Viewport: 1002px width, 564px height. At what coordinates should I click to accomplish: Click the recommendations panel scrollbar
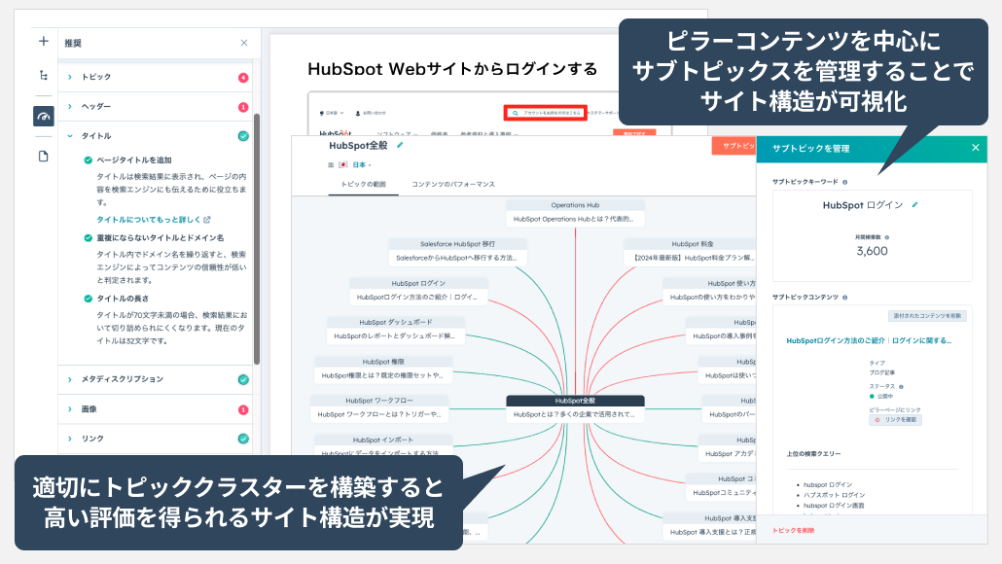click(257, 239)
